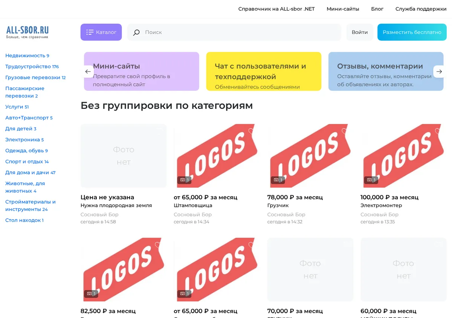
Task: Open the Каталог dropdown button
Action: [101, 32]
